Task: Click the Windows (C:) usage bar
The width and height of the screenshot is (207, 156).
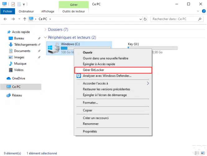Action: pos(86,48)
